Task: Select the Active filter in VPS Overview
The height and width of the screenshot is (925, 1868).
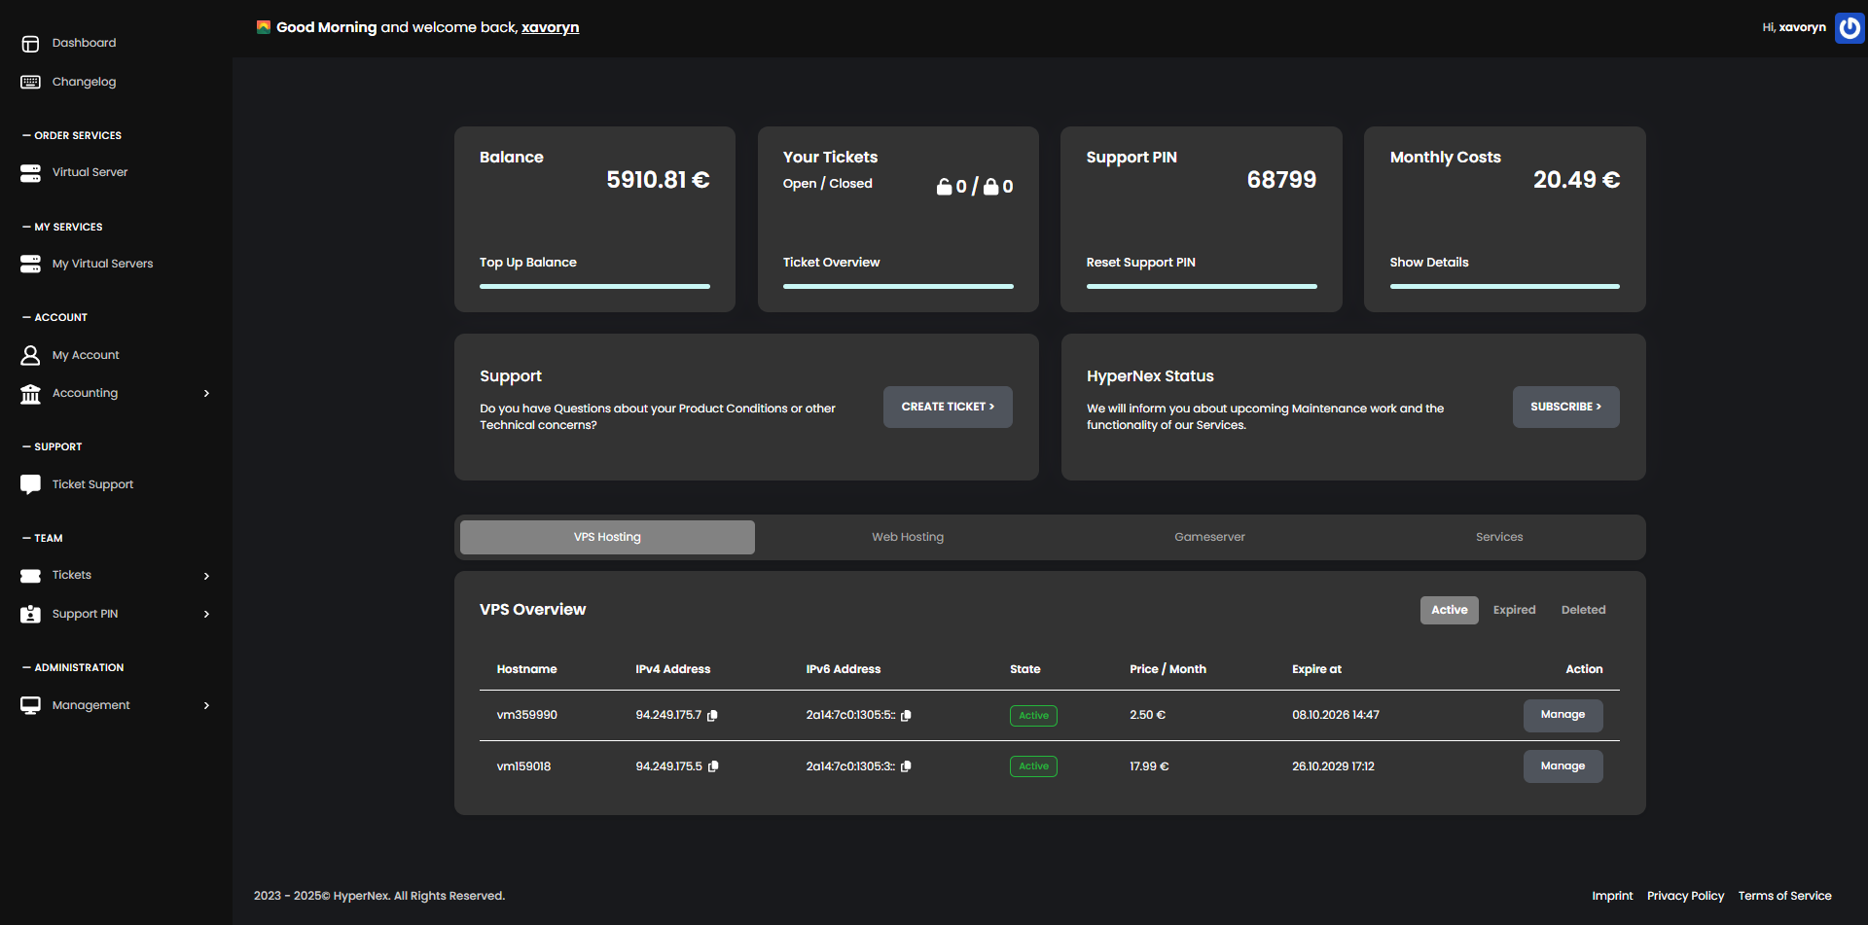Action: click(1449, 610)
